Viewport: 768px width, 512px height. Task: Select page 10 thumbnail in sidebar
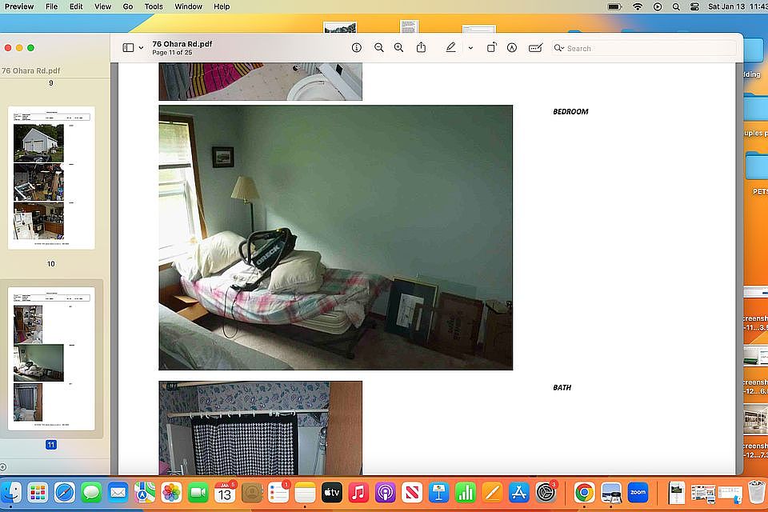click(x=51, y=178)
